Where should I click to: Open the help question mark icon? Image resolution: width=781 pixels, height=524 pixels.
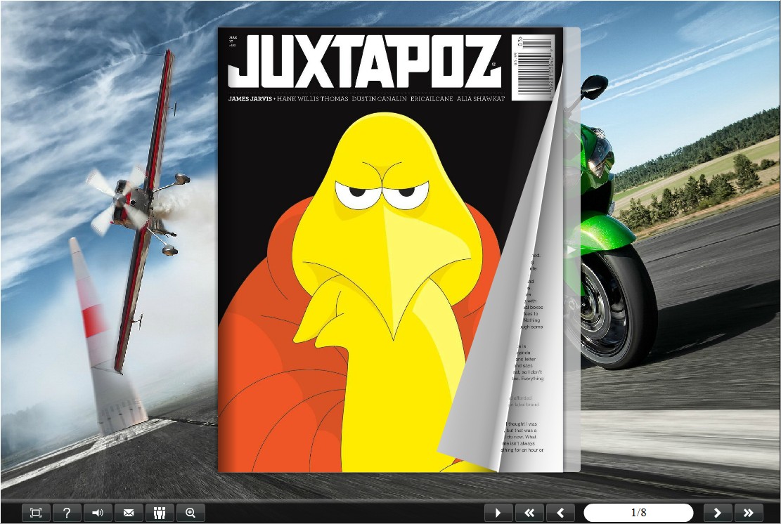(67, 513)
